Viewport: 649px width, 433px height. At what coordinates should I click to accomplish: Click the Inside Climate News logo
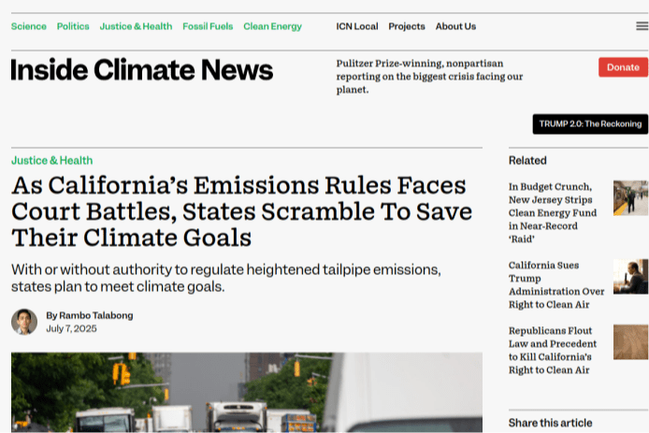(142, 69)
